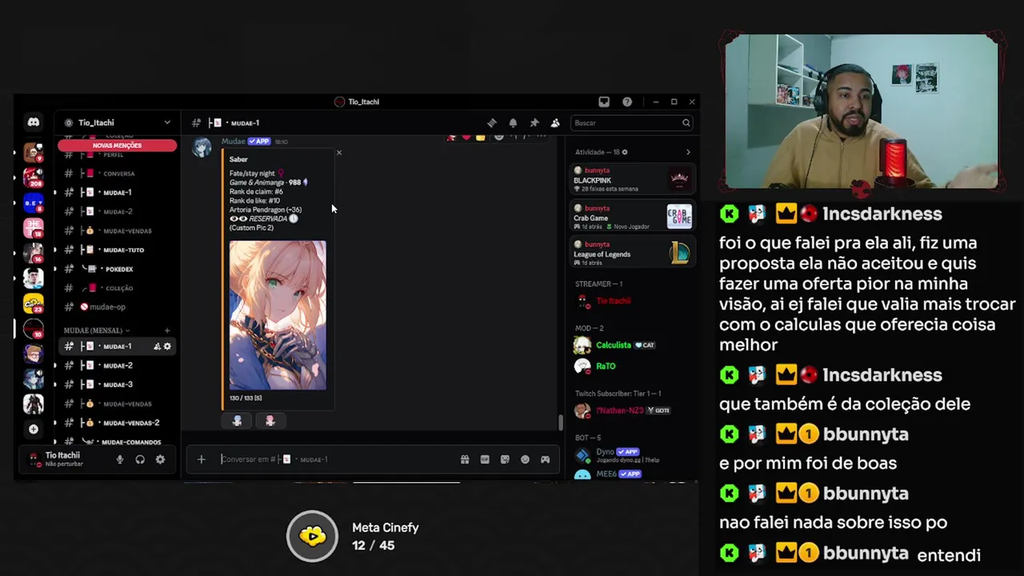Click plus attach button in message bar

click(202, 459)
